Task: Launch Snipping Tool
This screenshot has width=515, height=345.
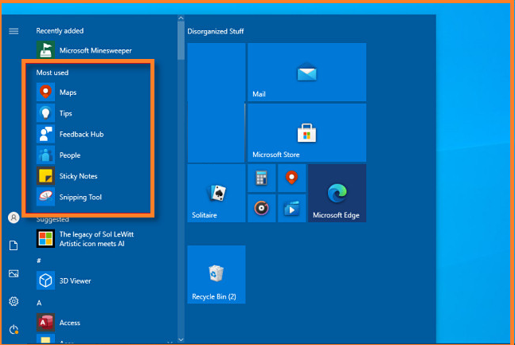Action: pos(69,197)
